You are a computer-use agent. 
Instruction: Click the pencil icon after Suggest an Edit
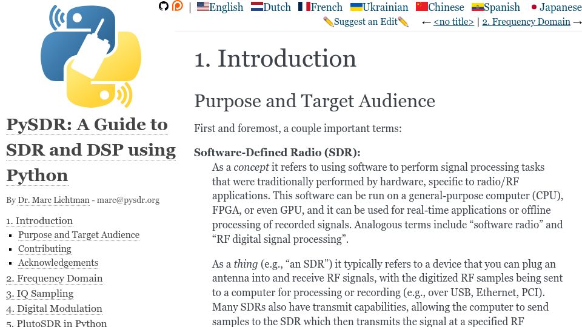(x=403, y=22)
